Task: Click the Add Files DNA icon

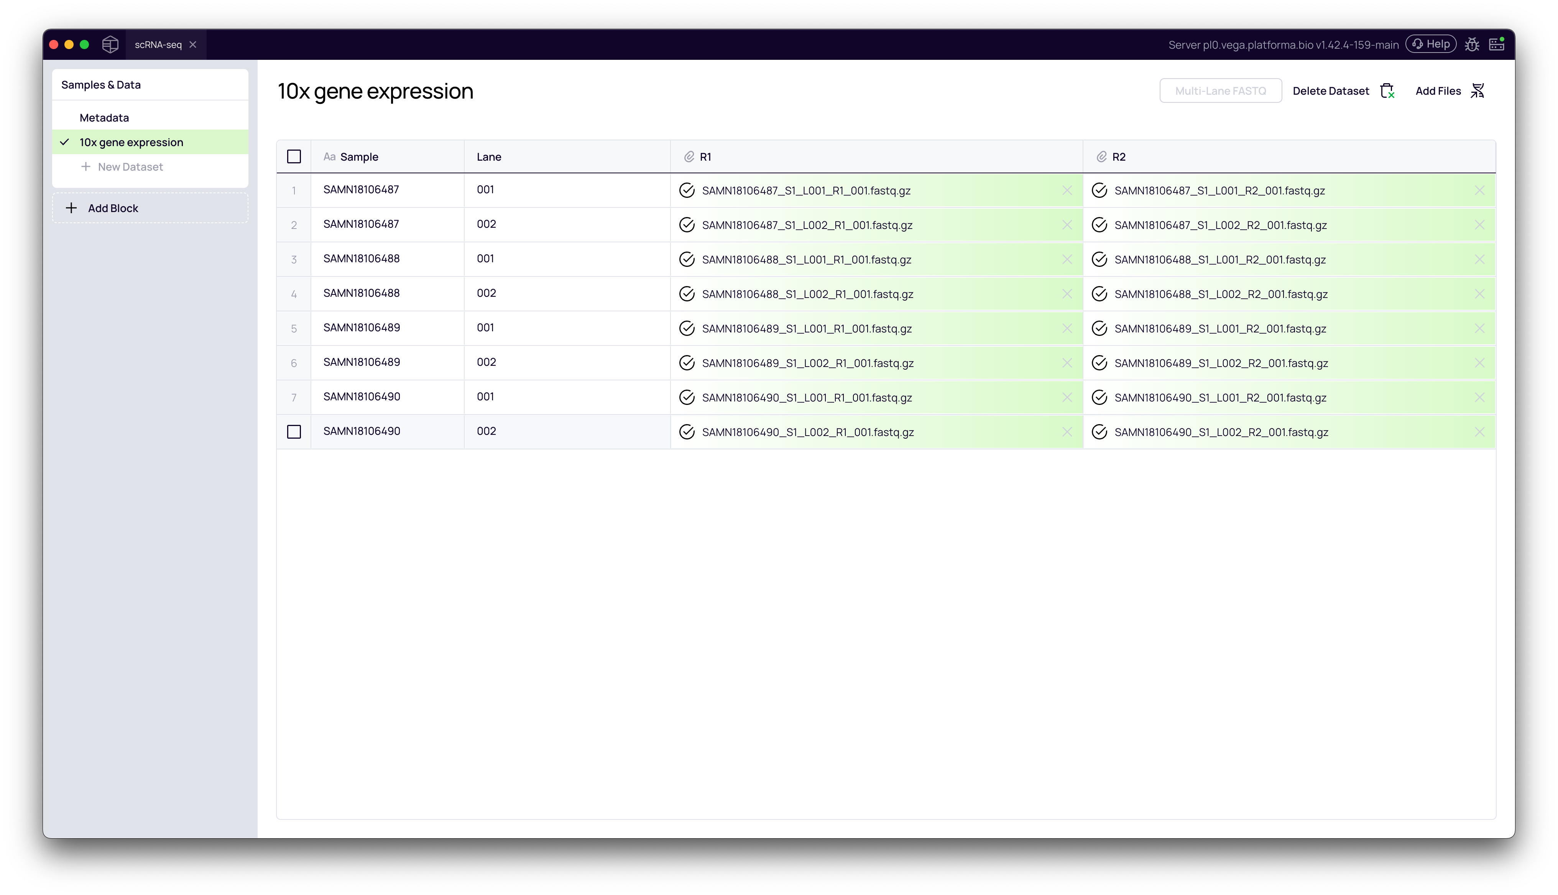Action: (1477, 91)
